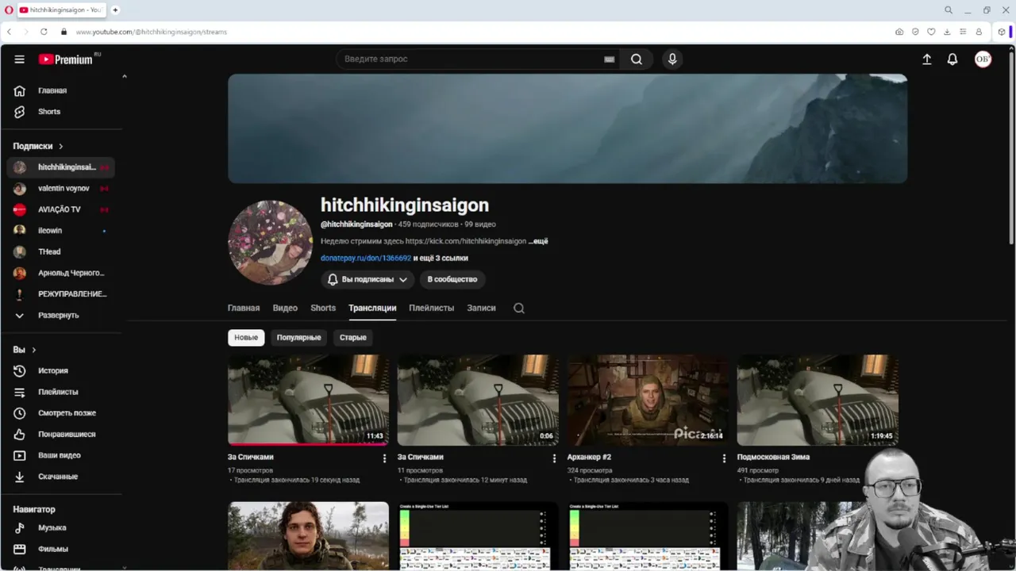Open hitchhikinginsaigon subscription in sidebar
This screenshot has width=1016, height=571.
[x=60, y=167]
